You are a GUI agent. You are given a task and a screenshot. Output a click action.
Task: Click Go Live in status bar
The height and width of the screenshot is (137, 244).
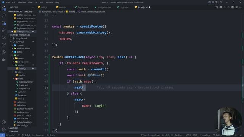(217, 135)
